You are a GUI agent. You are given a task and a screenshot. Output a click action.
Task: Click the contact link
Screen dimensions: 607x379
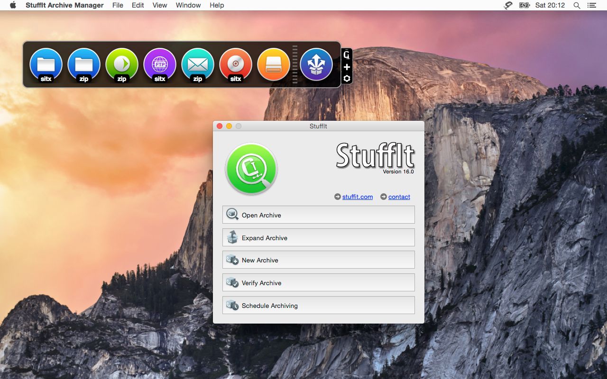pos(399,197)
